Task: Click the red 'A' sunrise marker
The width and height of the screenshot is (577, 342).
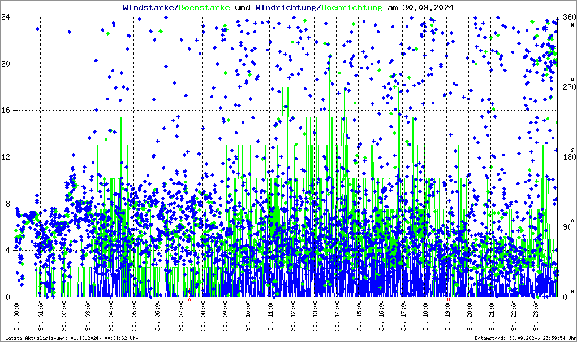Action: (x=190, y=300)
